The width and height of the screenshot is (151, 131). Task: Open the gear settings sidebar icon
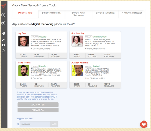tap(4, 45)
